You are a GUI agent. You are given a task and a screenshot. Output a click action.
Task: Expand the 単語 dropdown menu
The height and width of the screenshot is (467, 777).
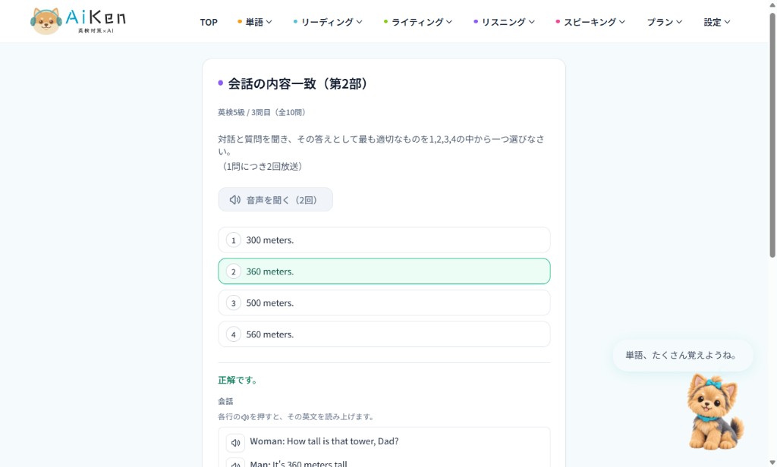(x=255, y=22)
